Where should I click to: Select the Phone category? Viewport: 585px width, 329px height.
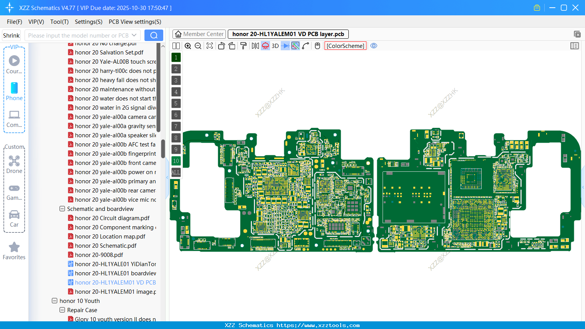point(14,91)
